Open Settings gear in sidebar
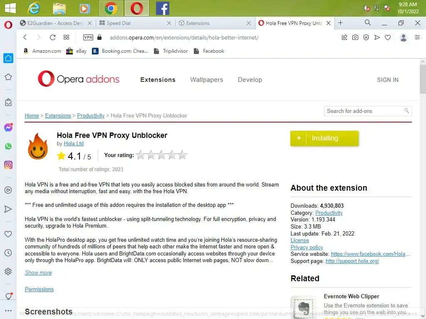The image size is (426, 319). coord(8,272)
